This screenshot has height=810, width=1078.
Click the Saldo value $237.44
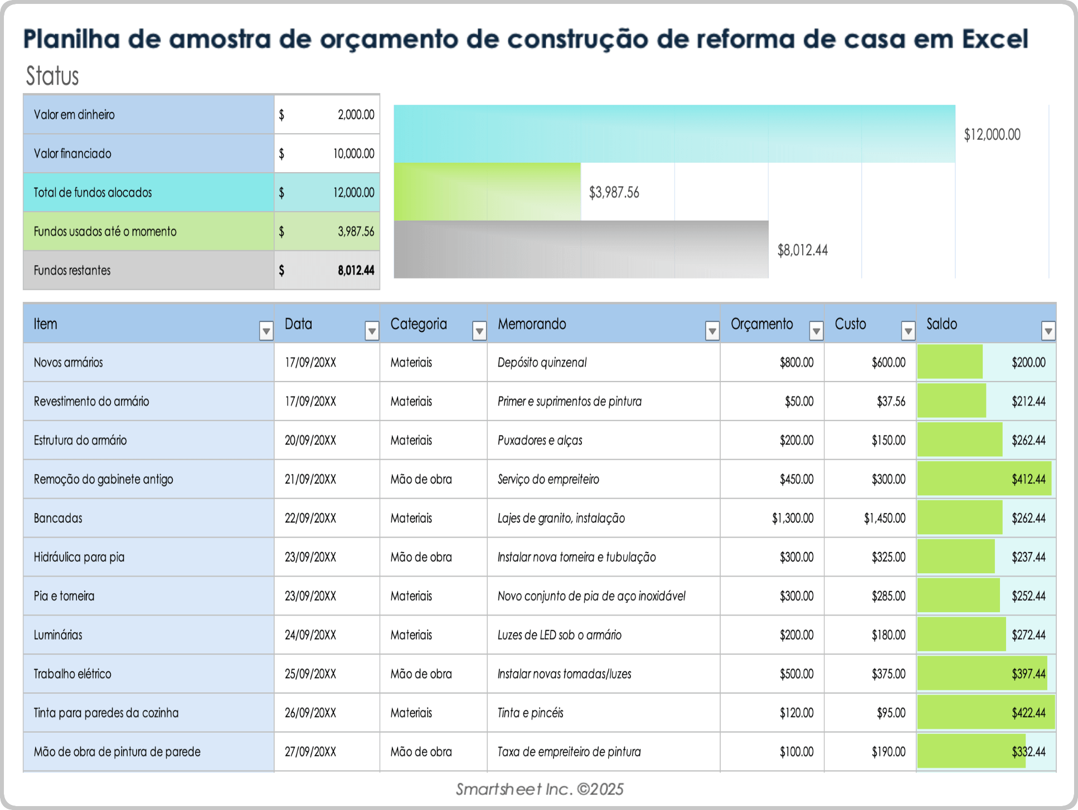(1028, 558)
